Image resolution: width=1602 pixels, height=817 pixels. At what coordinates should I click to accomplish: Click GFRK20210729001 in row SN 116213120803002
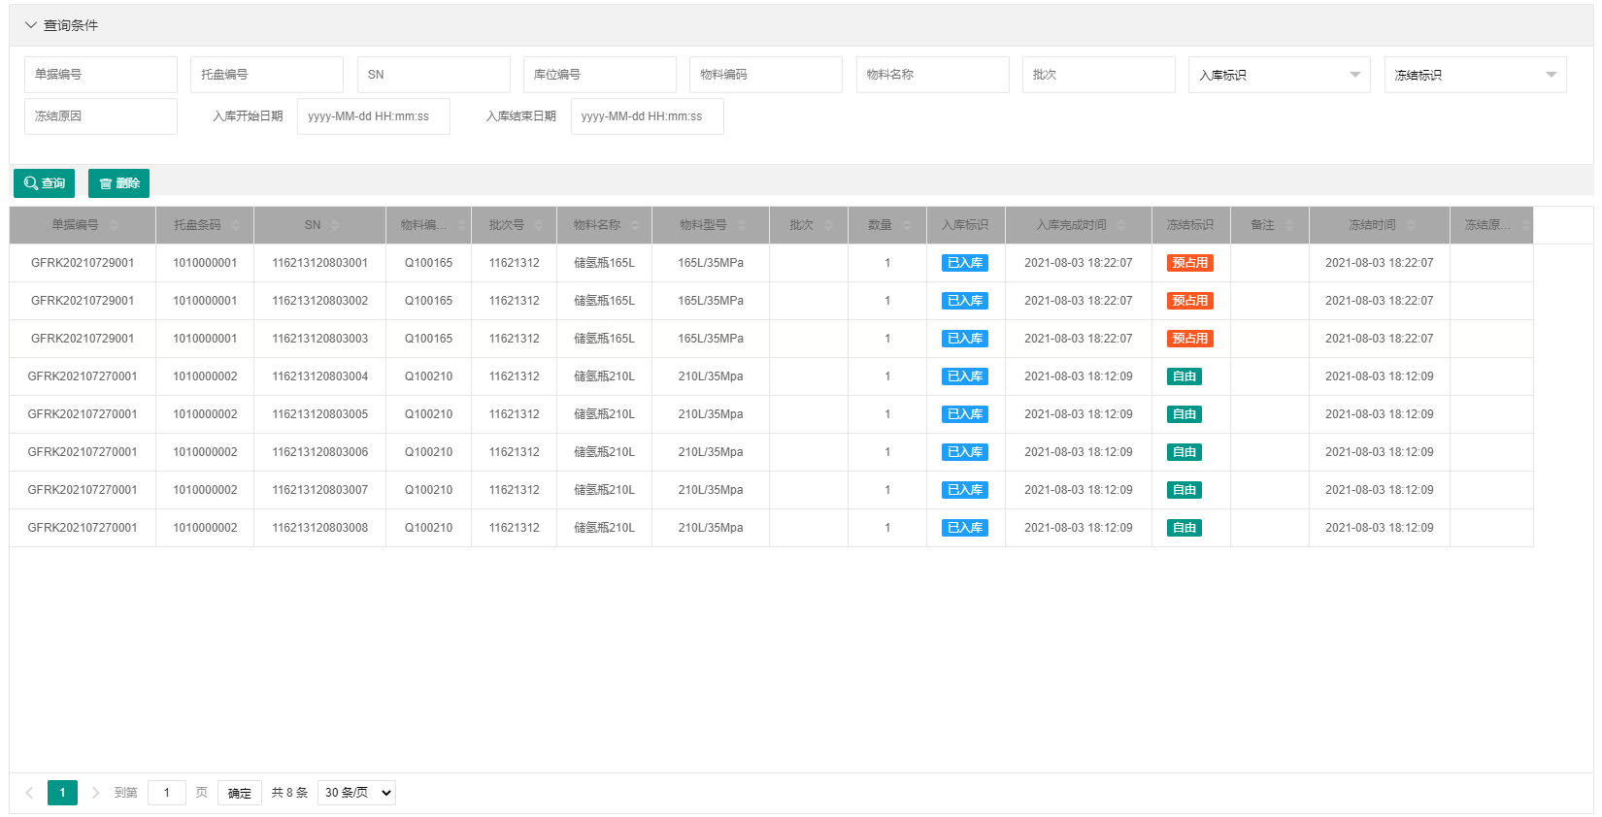coord(83,301)
